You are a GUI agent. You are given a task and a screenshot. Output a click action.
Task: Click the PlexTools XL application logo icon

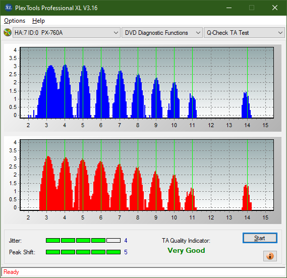pyautogui.click(x=8, y=8)
